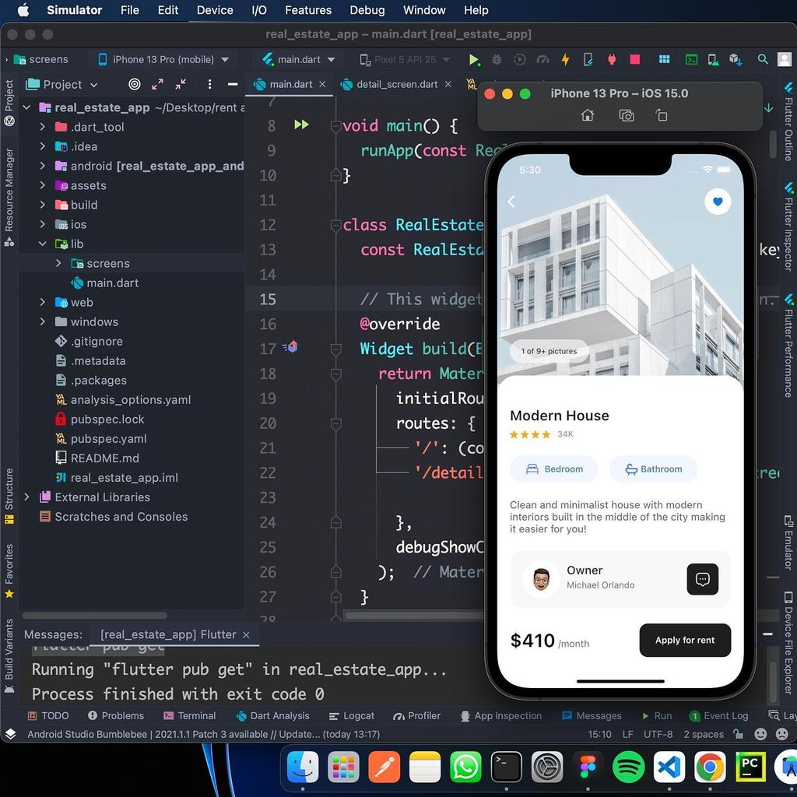Viewport: 797px width, 797px height.
Task: Tap back arrow in the phone app
Action: point(511,202)
